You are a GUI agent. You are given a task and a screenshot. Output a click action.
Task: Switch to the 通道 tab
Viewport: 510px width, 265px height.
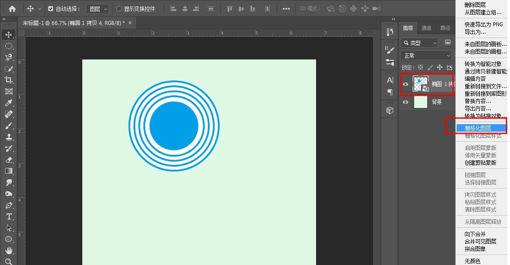click(426, 28)
